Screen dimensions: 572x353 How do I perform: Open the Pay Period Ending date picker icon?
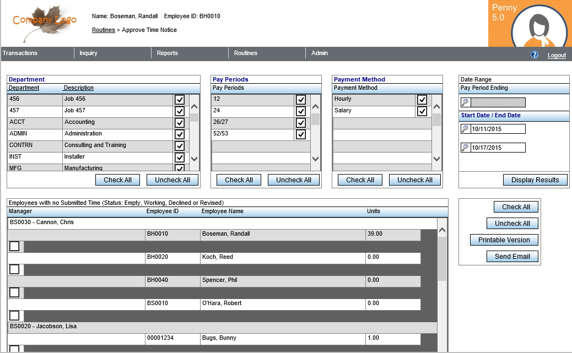pyautogui.click(x=465, y=102)
